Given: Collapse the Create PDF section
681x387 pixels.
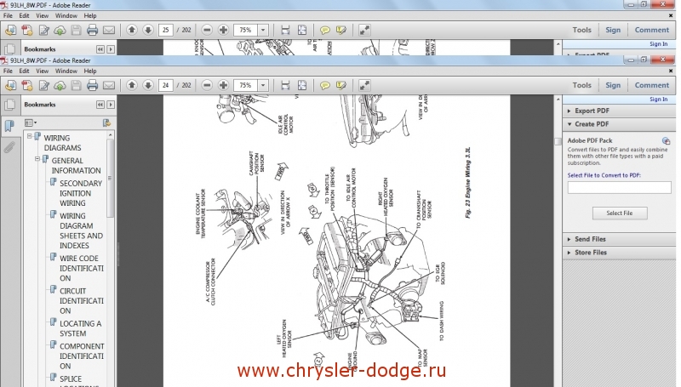Looking at the screenshot, I should click(x=569, y=124).
